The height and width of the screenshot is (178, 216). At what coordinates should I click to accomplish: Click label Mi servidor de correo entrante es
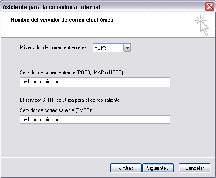[x=53, y=47]
